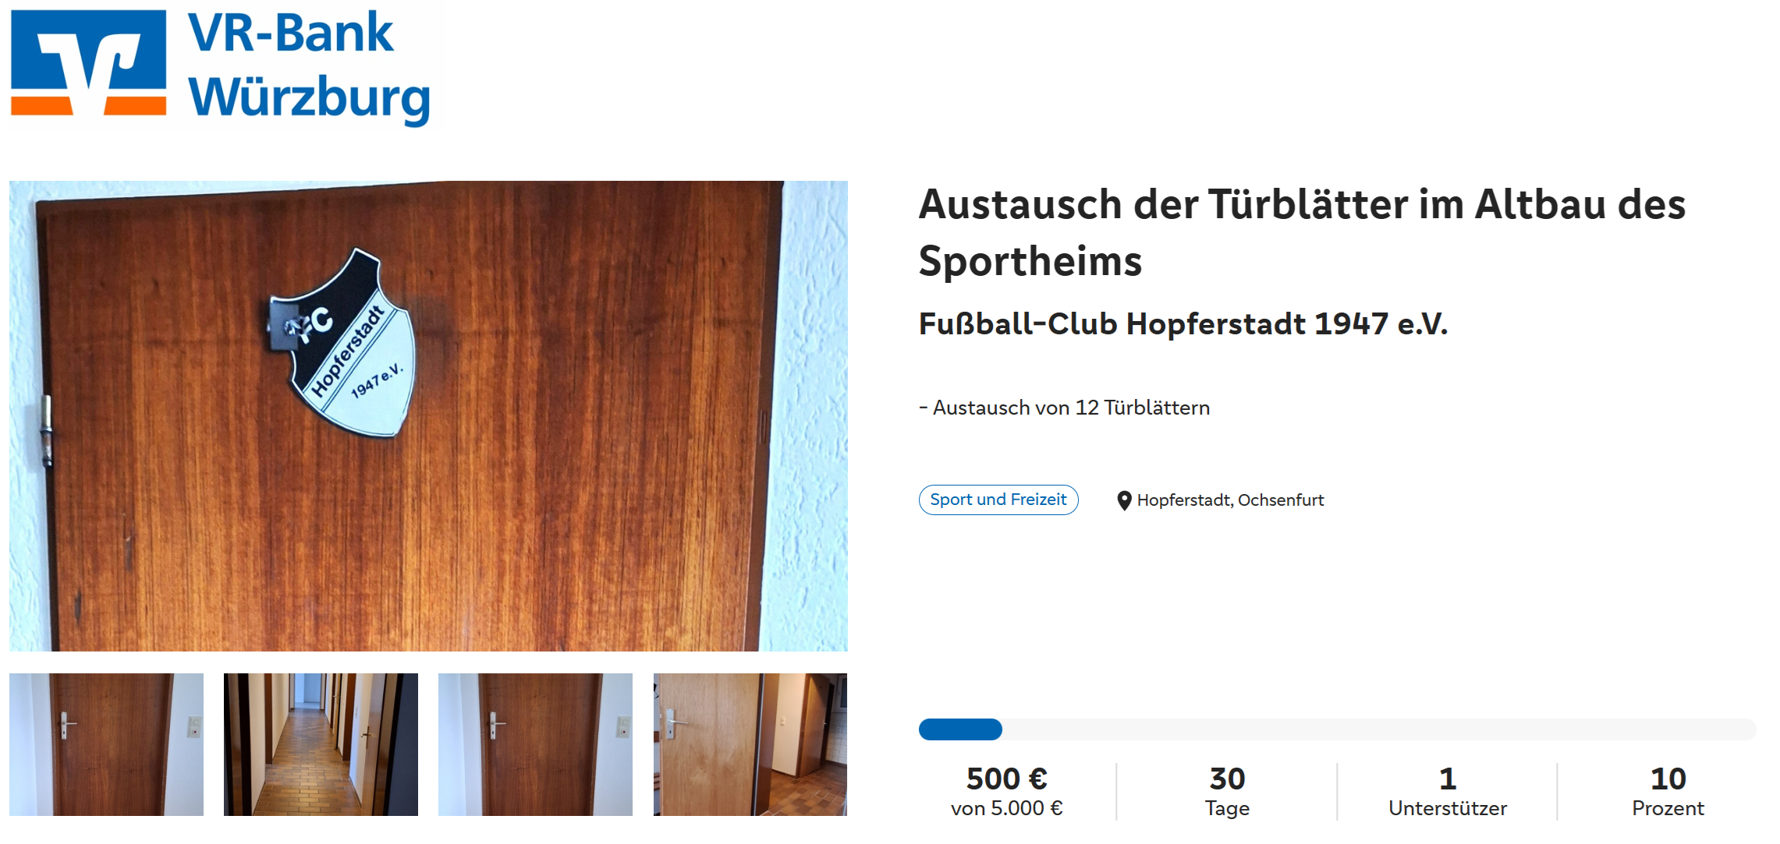Select the hallway corridor thumbnail

[x=321, y=744]
